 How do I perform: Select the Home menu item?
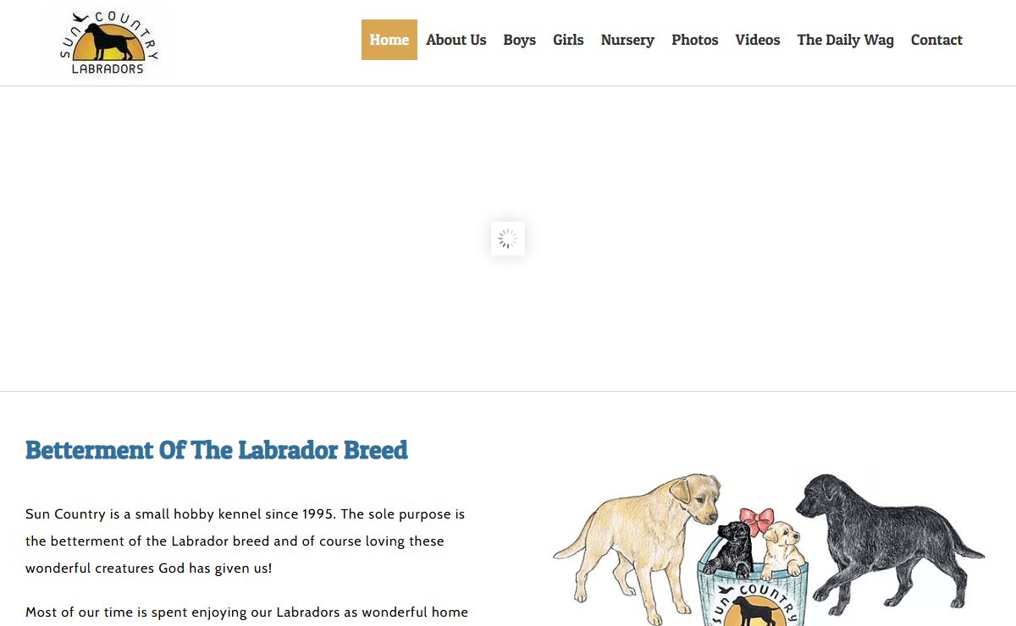click(x=389, y=40)
